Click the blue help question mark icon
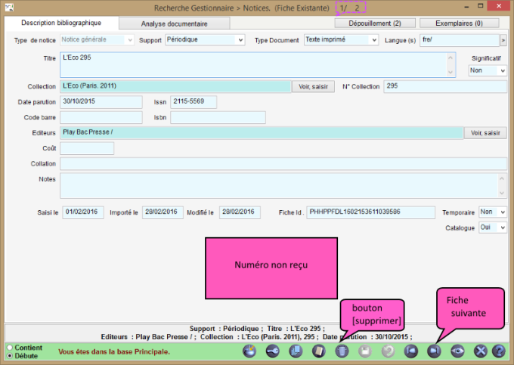This screenshot has width=514, height=365. [499, 351]
